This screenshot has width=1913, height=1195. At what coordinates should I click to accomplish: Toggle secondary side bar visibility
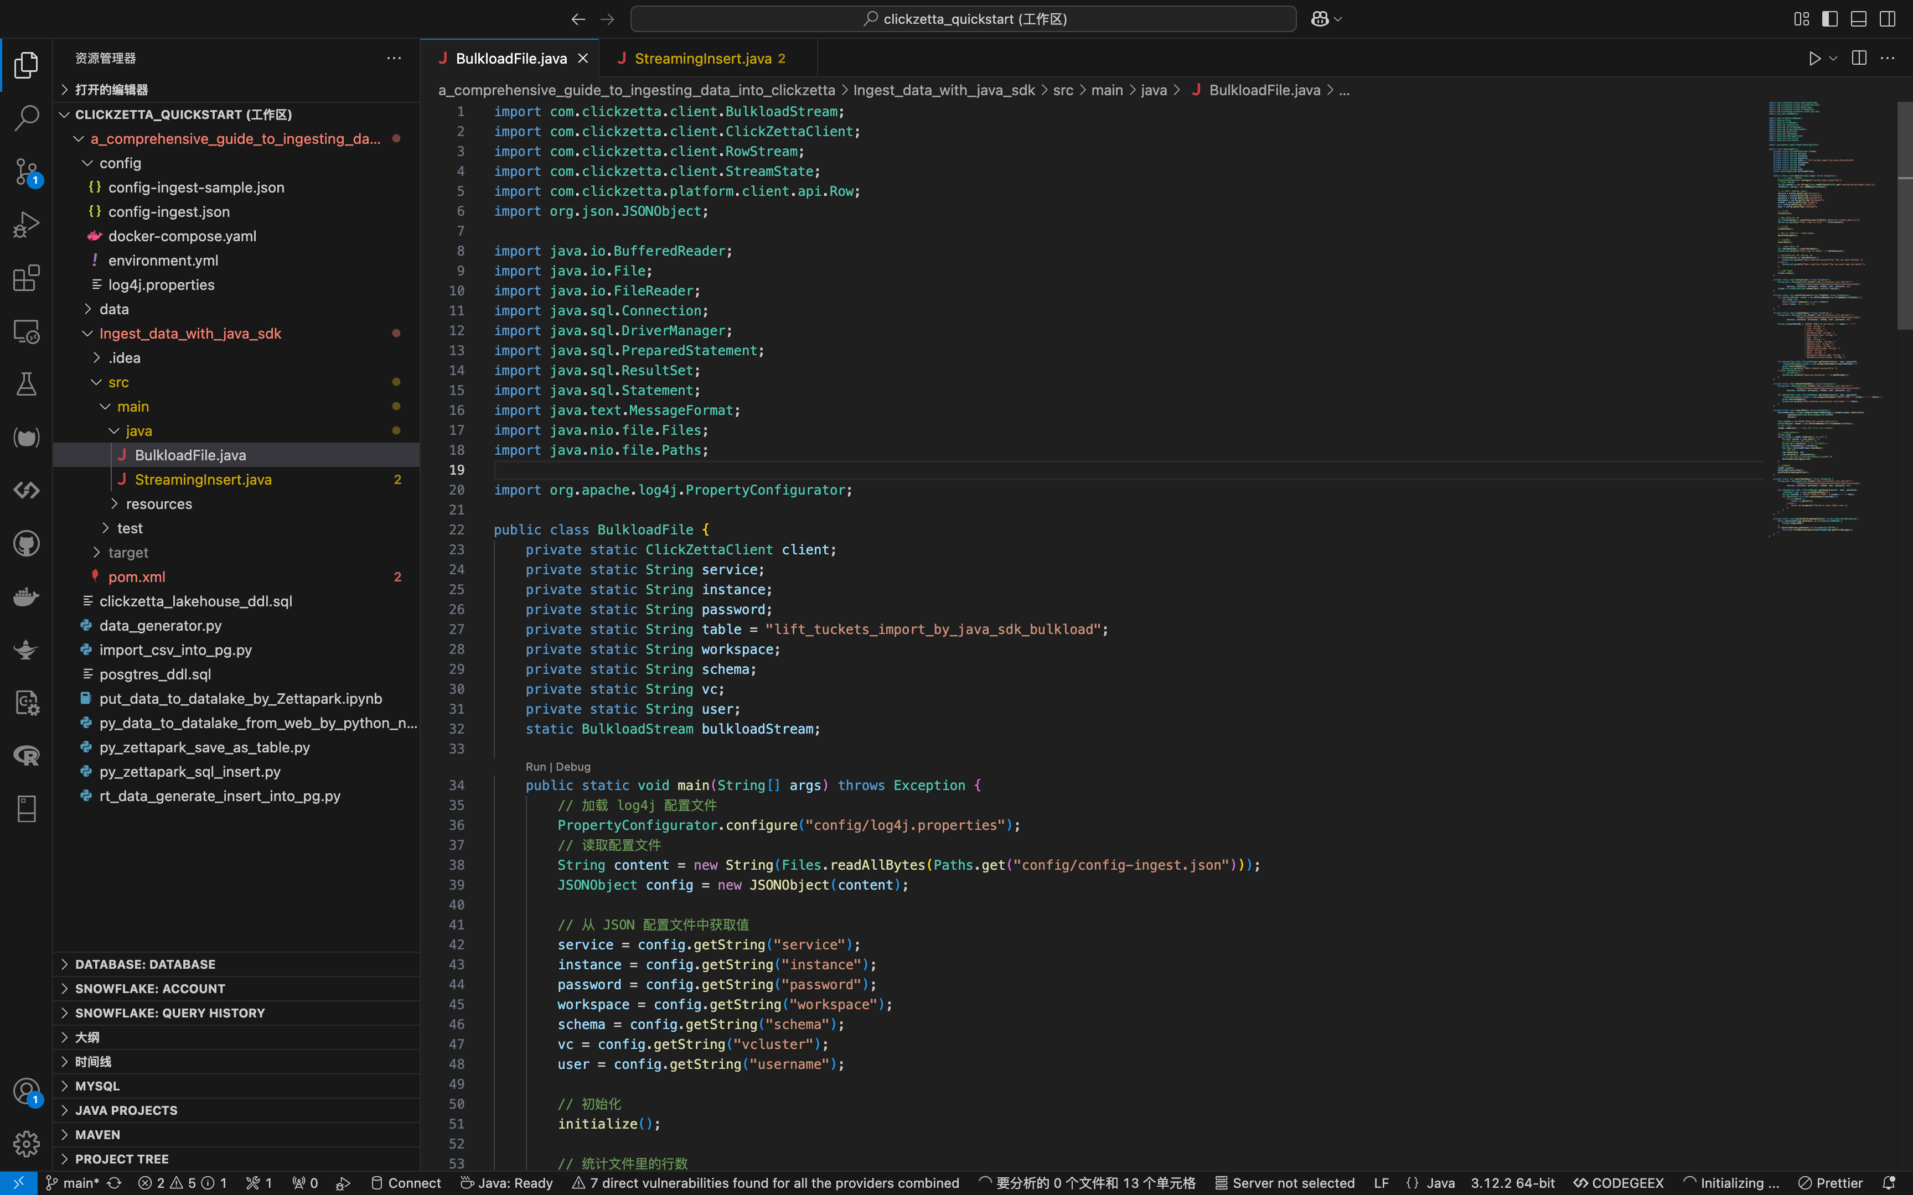point(1887,19)
